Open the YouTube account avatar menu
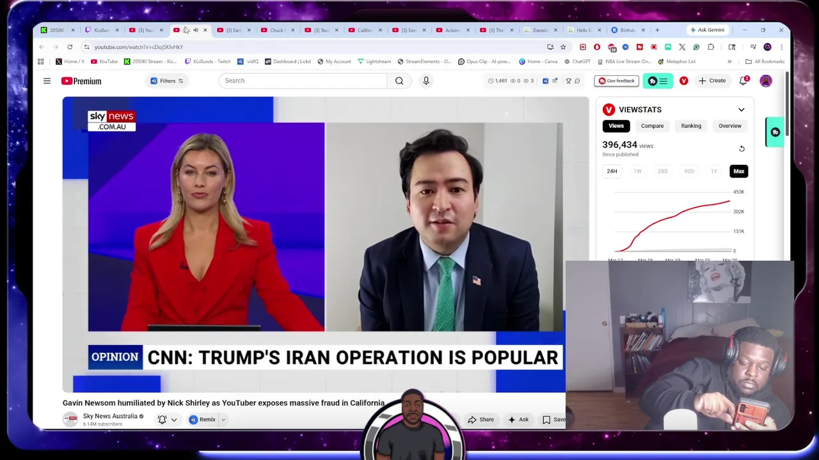The height and width of the screenshot is (460, 819). [766, 80]
